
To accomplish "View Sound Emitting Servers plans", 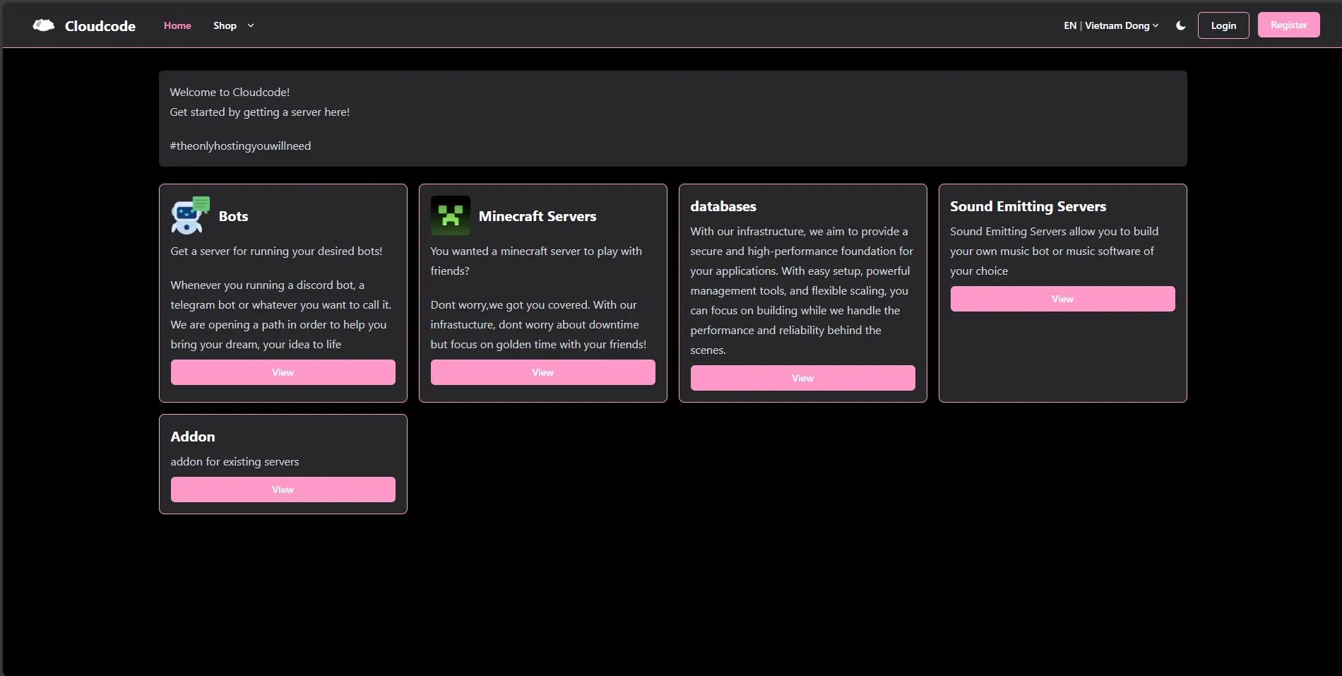I will click(1062, 298).
